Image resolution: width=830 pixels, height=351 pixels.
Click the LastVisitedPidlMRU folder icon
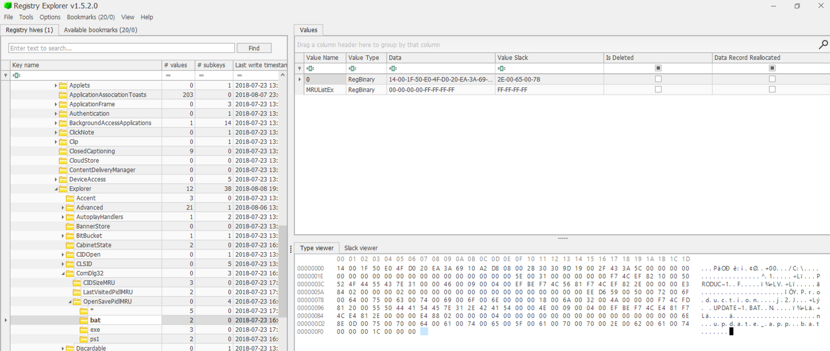coord(77,292)
